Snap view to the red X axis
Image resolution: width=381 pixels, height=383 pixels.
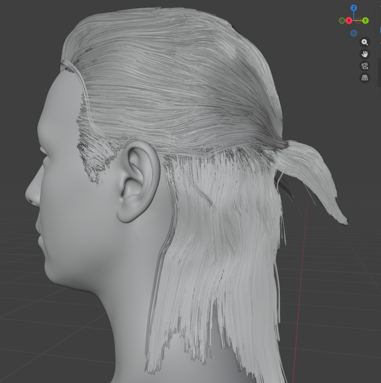pyautogui.click(x=349, y=21)
